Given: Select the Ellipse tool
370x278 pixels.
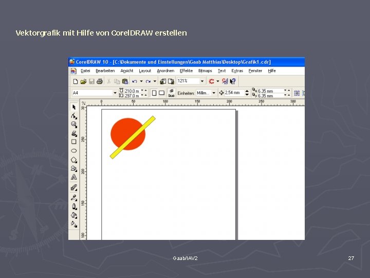Looking at the screenshot, I should click(x=74, y=151).
